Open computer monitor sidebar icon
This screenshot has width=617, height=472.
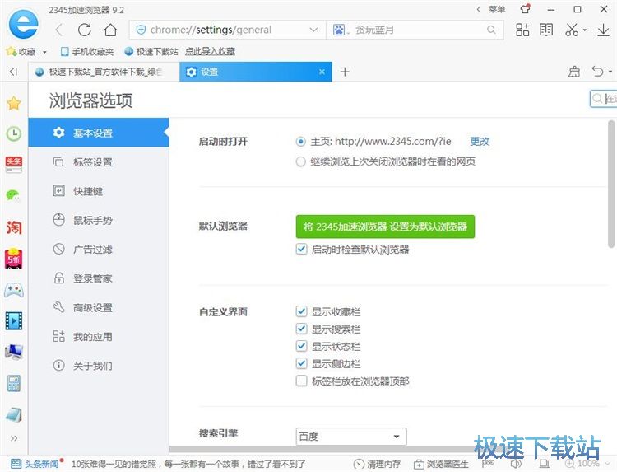point(14,352)
